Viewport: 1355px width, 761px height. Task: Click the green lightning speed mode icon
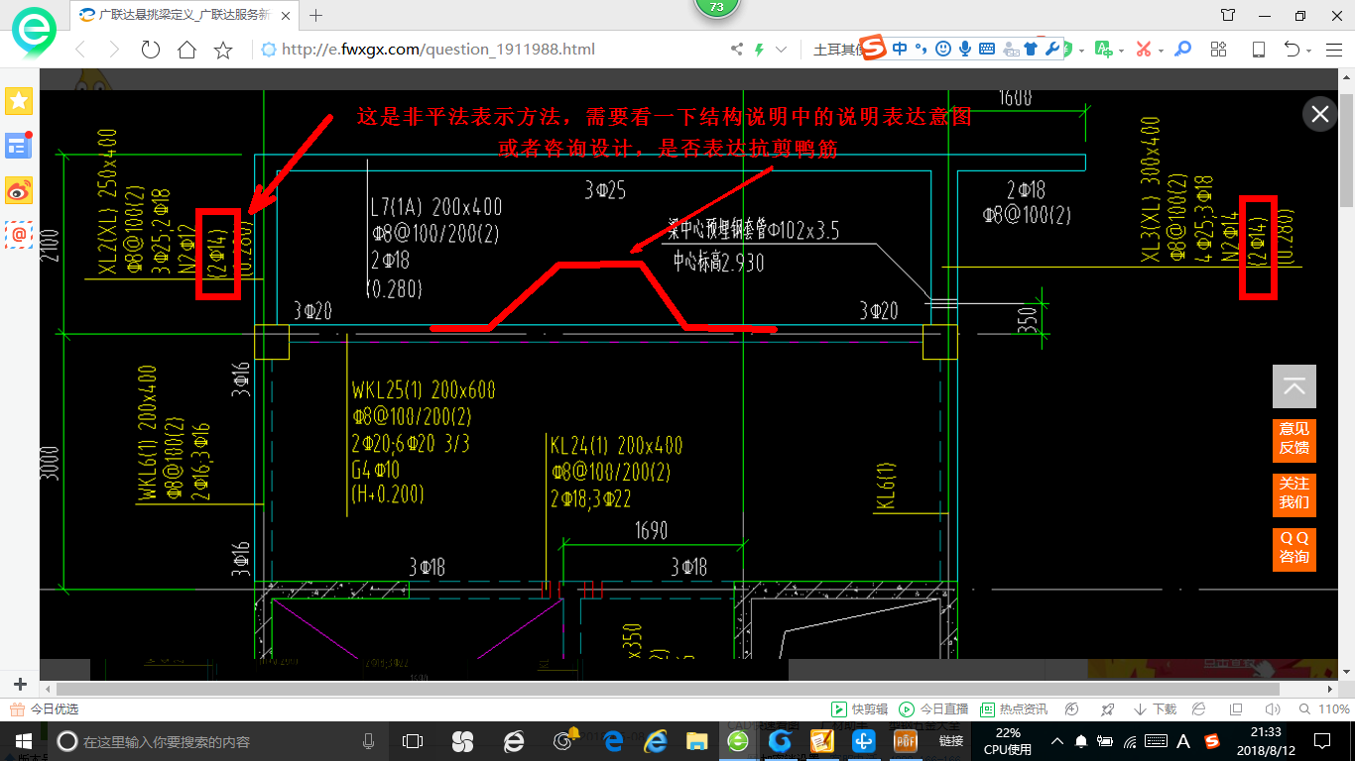(x=759, y=50)
